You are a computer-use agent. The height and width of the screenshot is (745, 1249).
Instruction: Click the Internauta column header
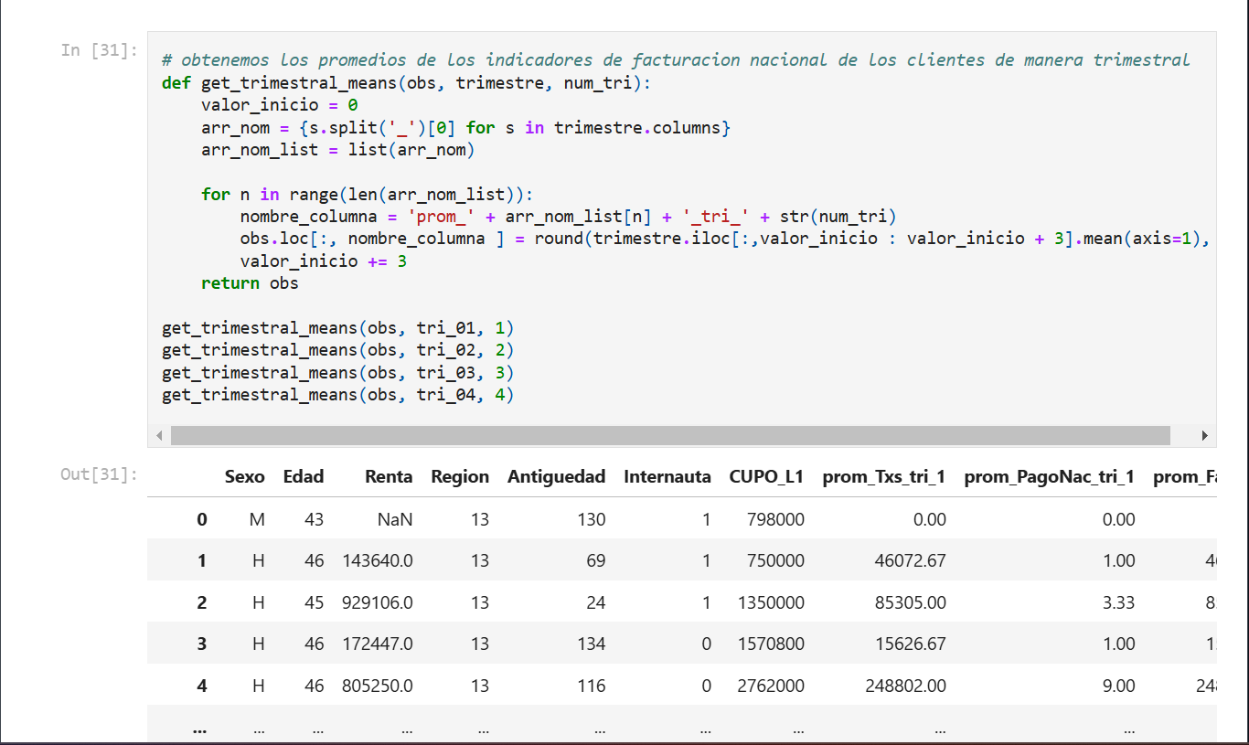click(667, 476)
